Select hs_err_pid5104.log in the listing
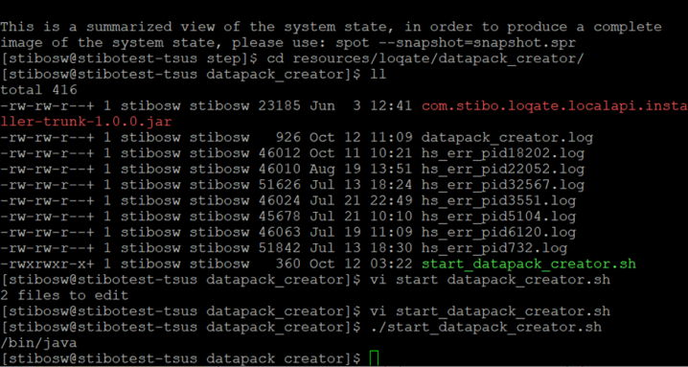688x367 pixels. tap(498, 217)
